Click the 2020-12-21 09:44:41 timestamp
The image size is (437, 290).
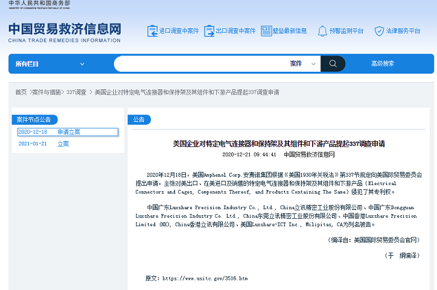249,154
